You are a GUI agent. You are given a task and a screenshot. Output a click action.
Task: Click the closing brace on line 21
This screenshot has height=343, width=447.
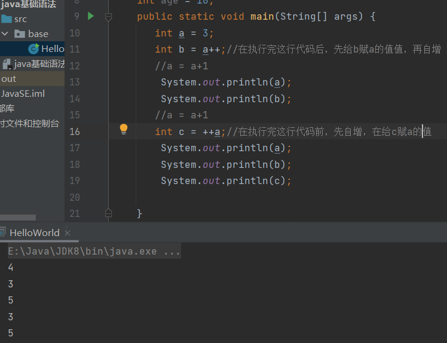[x=139, y=213]
